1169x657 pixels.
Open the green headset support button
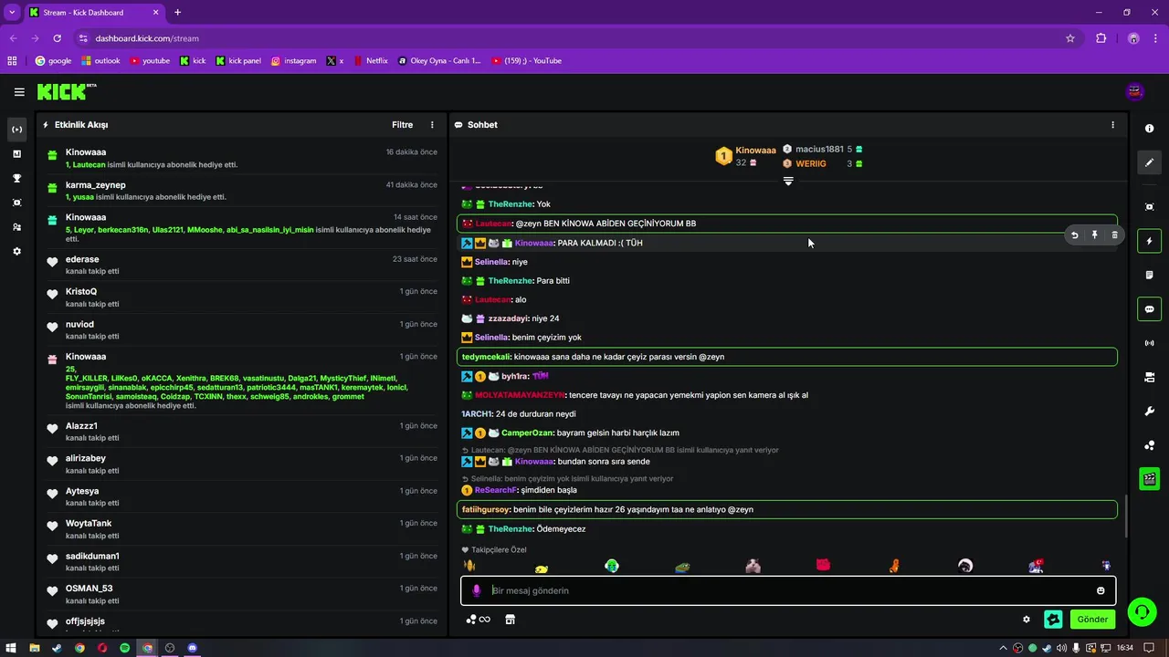pos(1142,611)
